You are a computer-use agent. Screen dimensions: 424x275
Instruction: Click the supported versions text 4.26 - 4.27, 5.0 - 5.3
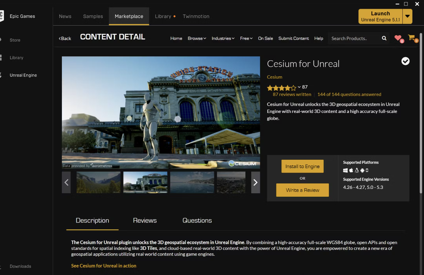363,187
